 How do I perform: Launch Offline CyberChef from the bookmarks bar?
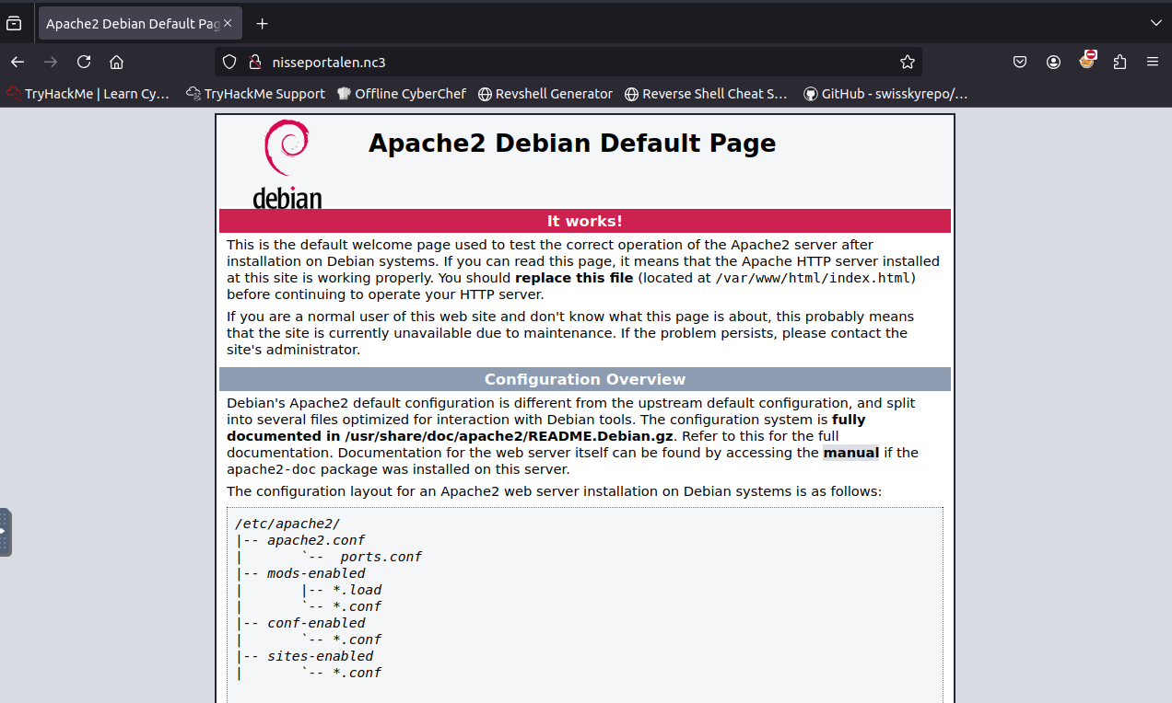click(x=401, y=93)
